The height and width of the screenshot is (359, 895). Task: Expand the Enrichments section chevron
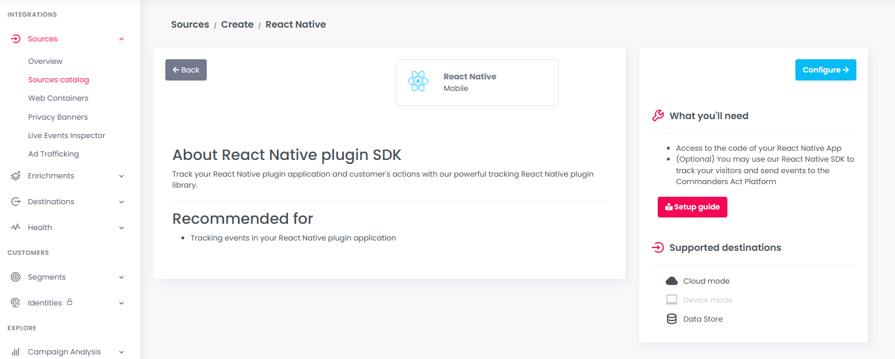(122, 176)
